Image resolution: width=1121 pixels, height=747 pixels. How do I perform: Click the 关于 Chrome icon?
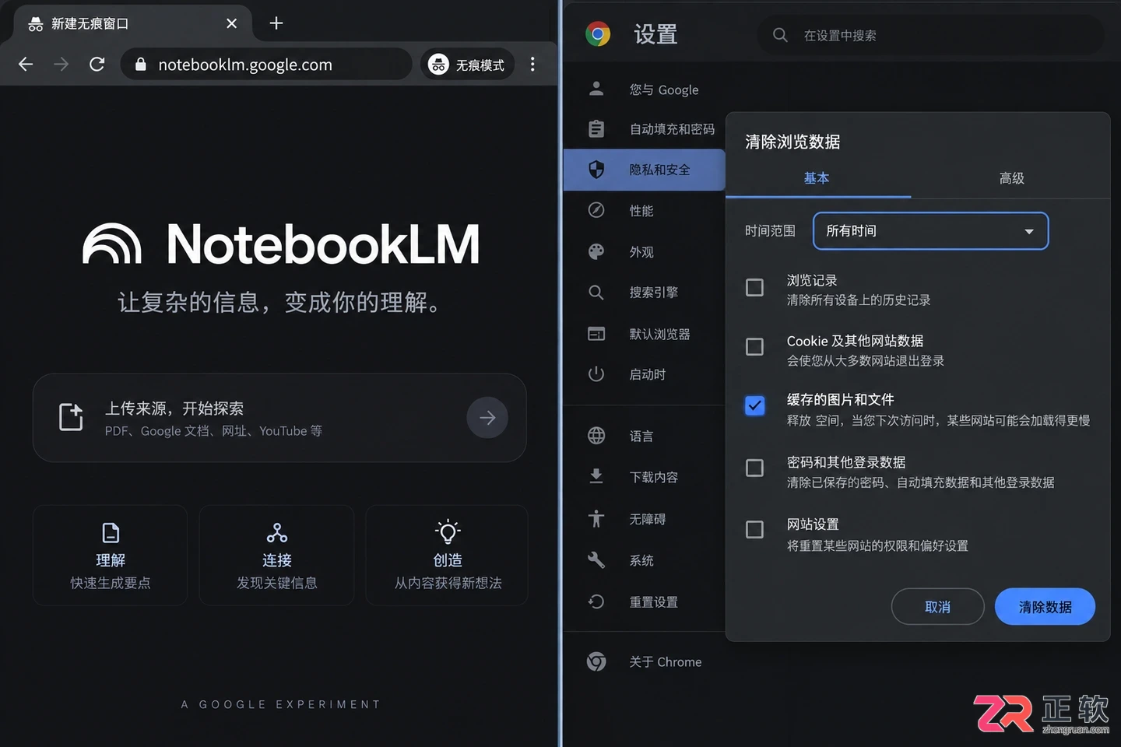pos(596,661)
